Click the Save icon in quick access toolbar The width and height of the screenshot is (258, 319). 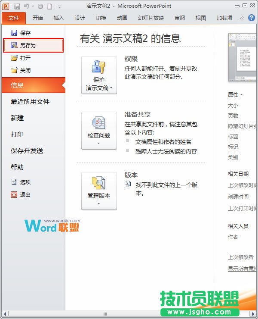(x=17, y=6)
